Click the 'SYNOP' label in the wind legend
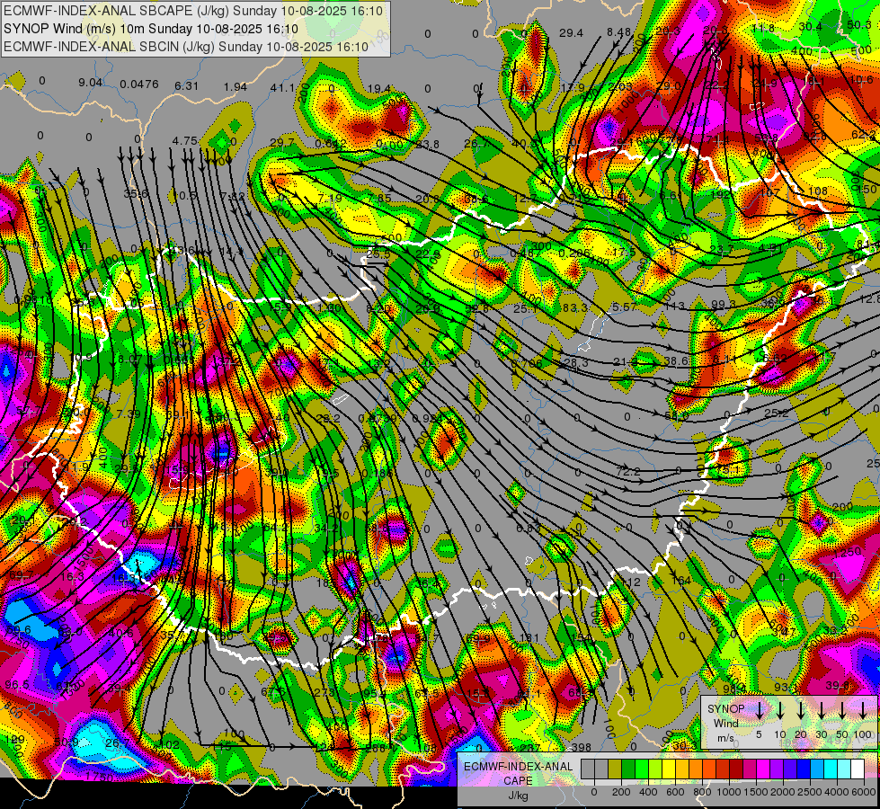This screenshot has height=809, width=880. [725, 709]
